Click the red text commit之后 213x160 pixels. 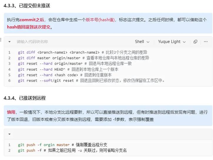tap(32, 20)
